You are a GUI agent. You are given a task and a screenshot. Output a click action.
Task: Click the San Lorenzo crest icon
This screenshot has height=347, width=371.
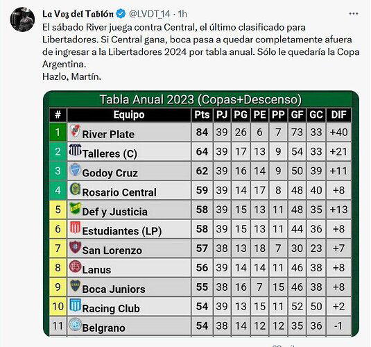click(x=75, y=247)
